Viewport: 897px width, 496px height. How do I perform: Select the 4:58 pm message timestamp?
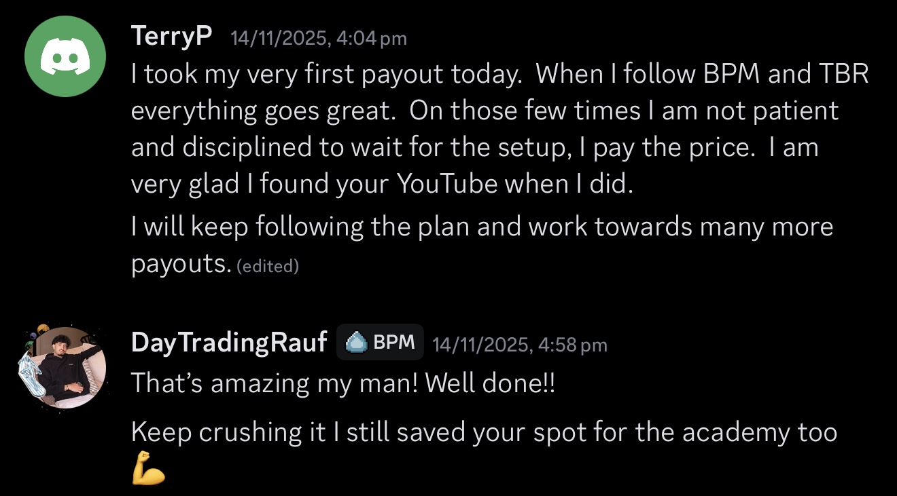(520, 345)
